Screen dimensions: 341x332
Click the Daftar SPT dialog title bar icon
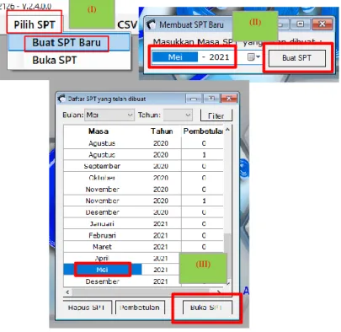tap(61, 99)
